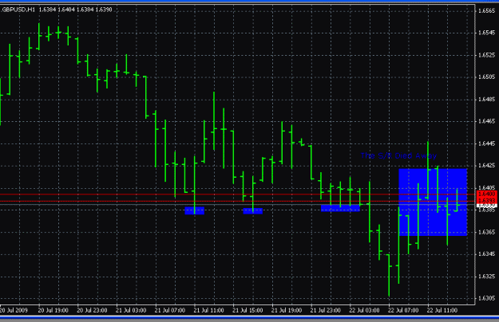Click the 1.6305 price axis label
This screenshot has height=322, width=499.
coord(486,298)
